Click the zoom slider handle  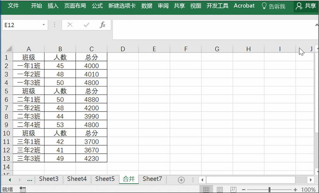pos(269,190)
